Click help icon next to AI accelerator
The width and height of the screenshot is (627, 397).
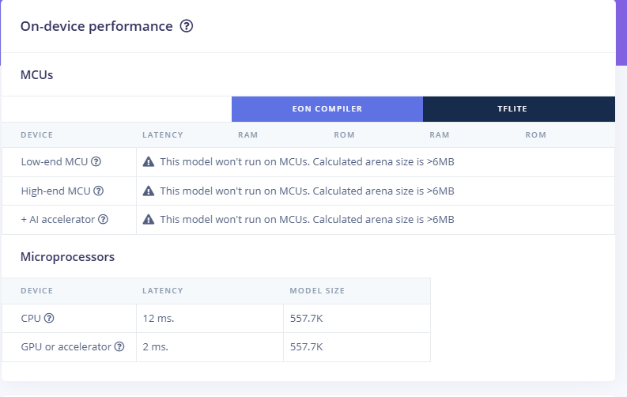coord(103,219)
